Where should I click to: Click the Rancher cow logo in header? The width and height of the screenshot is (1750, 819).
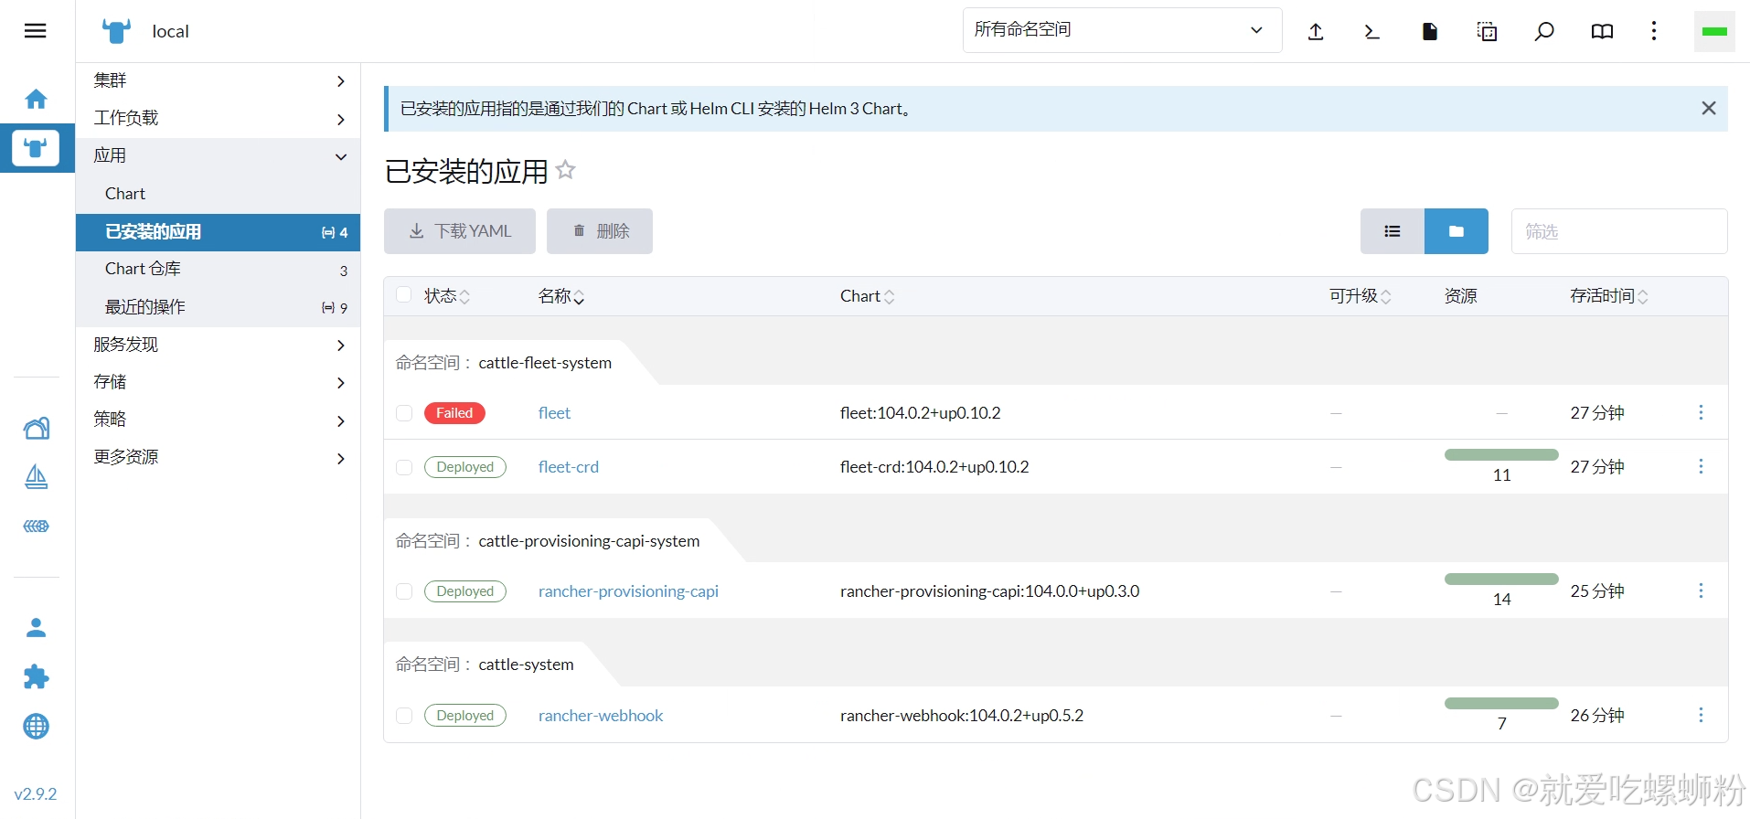116,31
